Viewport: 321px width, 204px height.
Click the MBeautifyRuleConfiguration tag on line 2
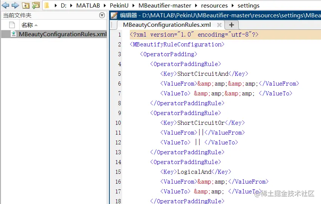click(x=177, y=44)
